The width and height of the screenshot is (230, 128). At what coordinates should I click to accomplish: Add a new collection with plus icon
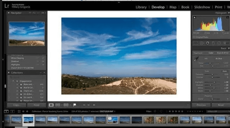coord(45,72)
